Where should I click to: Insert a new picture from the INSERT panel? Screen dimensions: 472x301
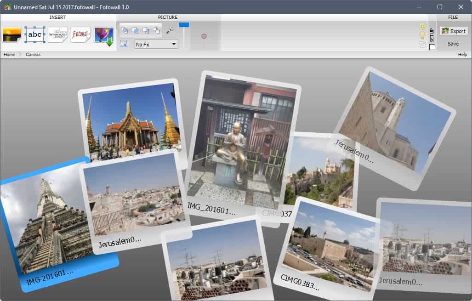tap(12, 34)
